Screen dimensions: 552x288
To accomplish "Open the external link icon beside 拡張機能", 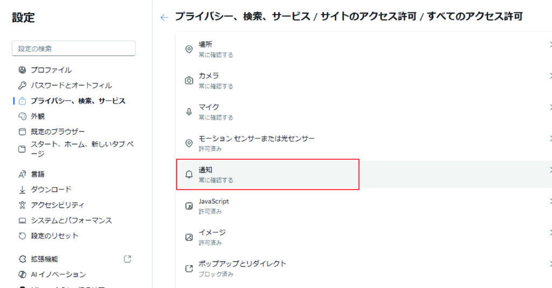I will point(127,259).
